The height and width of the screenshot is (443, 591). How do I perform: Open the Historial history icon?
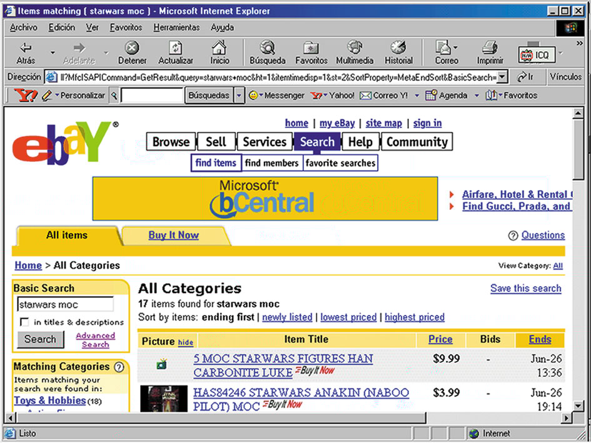click(x=398, y=48)
